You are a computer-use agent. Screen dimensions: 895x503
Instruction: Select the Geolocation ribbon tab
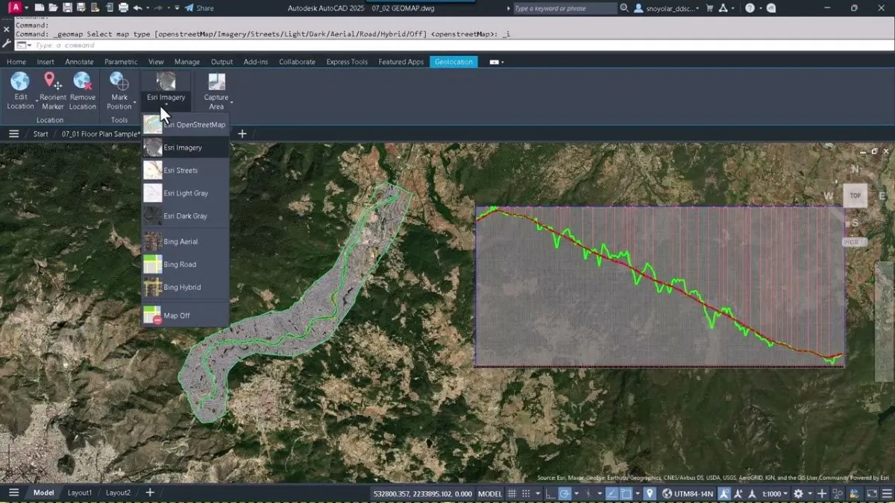(x=453, y=62)
